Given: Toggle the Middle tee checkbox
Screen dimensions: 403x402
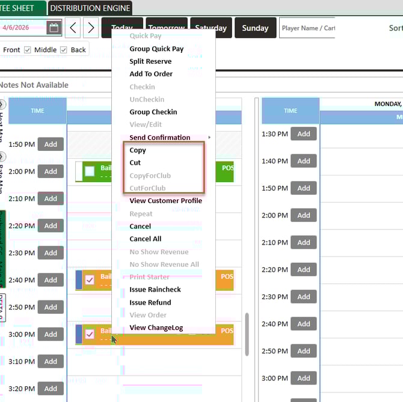Looking at the screenshot, I should click(x=27, y=50).
